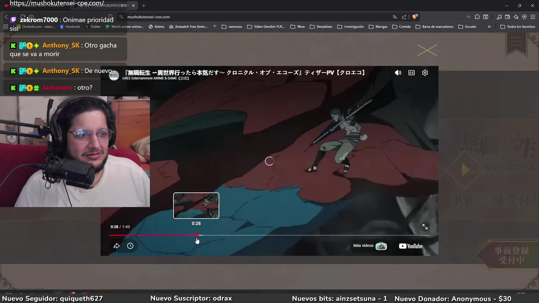
Task: Click the Más videos button
Action: (x=370, y=246)
